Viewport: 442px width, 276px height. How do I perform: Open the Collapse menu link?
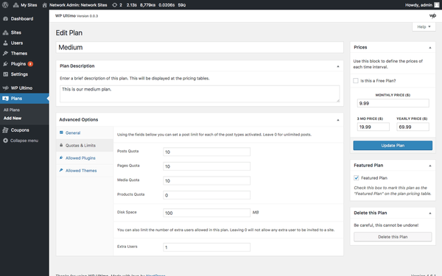point(24,141)
